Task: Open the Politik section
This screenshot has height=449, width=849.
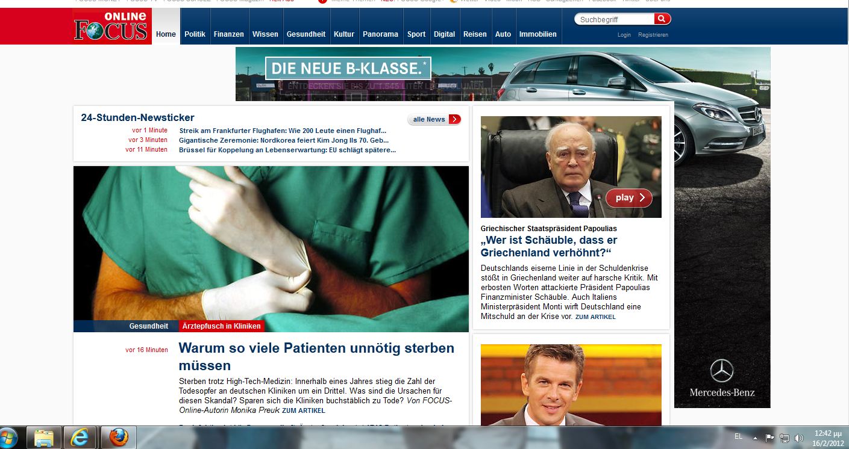Action: coord(195,34)
